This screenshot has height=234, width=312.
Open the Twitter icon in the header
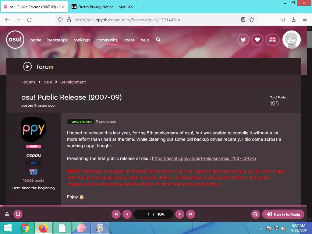point(243,40)
